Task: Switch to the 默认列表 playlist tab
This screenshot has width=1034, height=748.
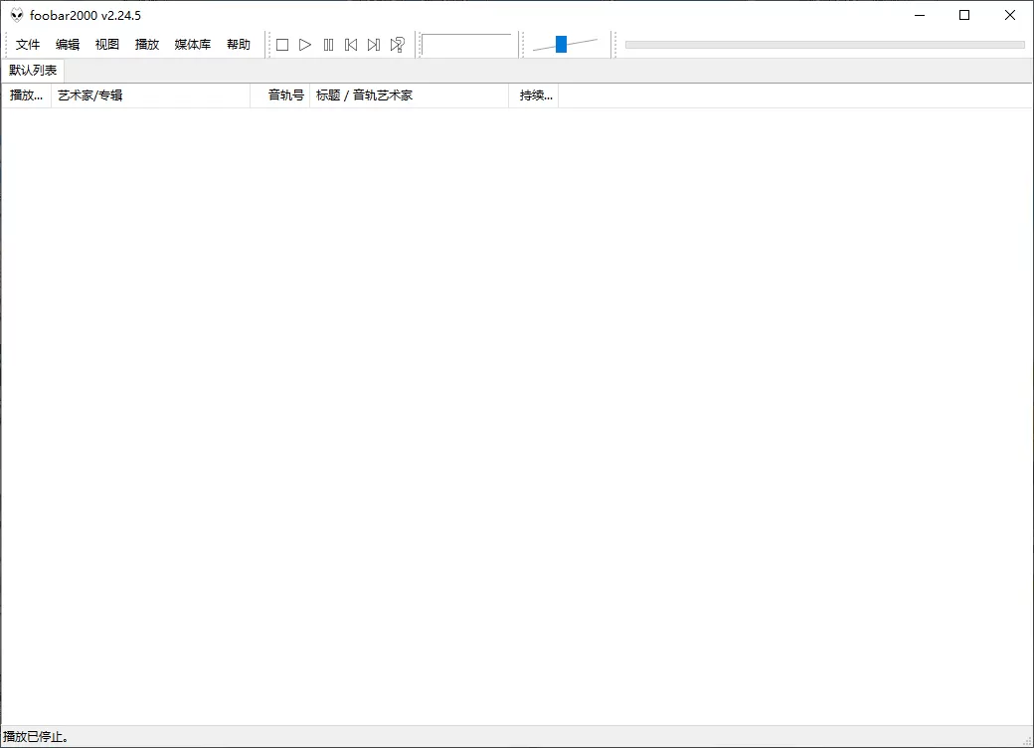Action: tap(32, 70)
